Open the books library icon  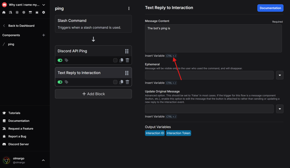pos(10,12)
